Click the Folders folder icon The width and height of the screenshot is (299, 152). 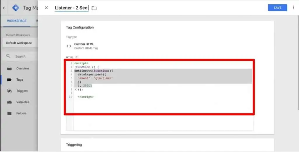pos(9,113)
